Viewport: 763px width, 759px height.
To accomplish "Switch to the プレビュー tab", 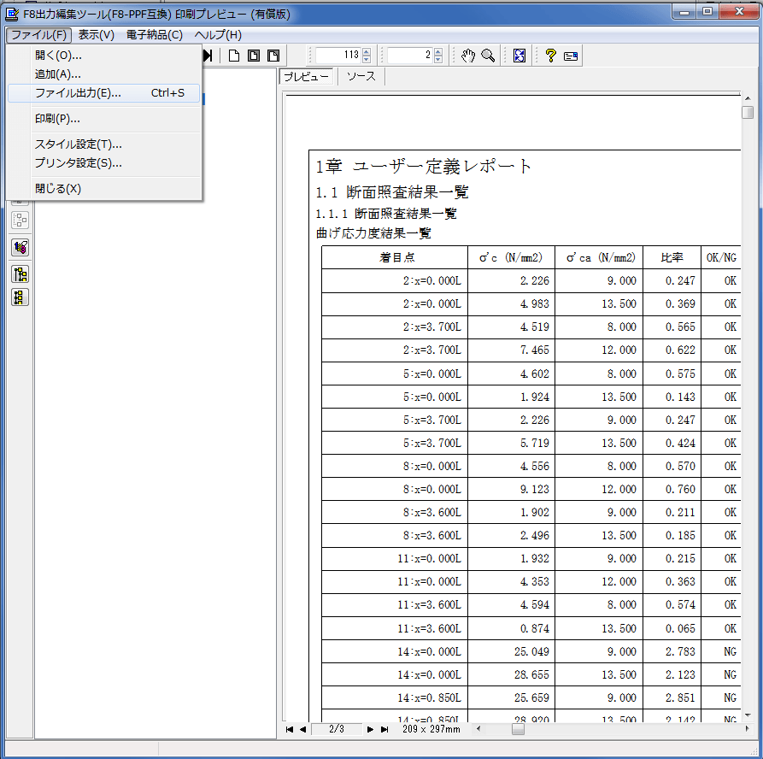I will pyautogui.click(x=306, y=77).
